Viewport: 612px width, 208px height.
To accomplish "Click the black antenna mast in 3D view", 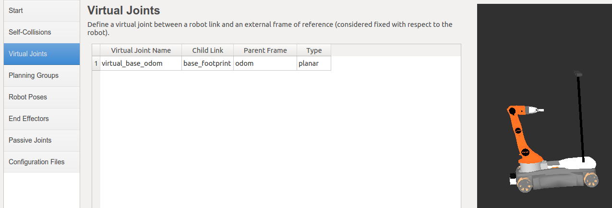I will [581, 118].
